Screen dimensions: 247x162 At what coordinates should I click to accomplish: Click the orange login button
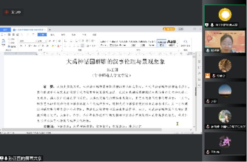(x=169, y=29)
